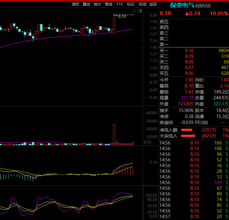This screenshot has height=220, width=229.
Task: Click 内盘 value 121.1万
Action: [x=221, y=104]
